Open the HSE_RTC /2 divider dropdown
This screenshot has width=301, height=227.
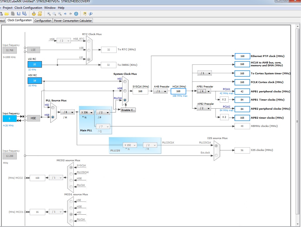coord(64,40)
